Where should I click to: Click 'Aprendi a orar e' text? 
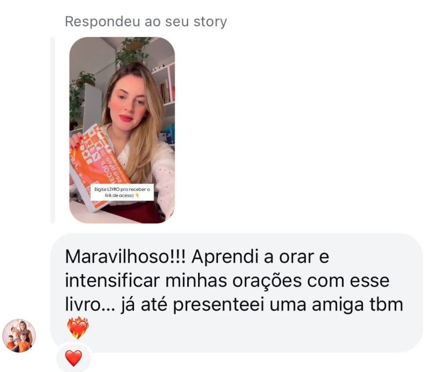click(260, 257)
